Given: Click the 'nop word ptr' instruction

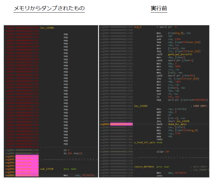Looking at the screenshot, I should 182,100.
